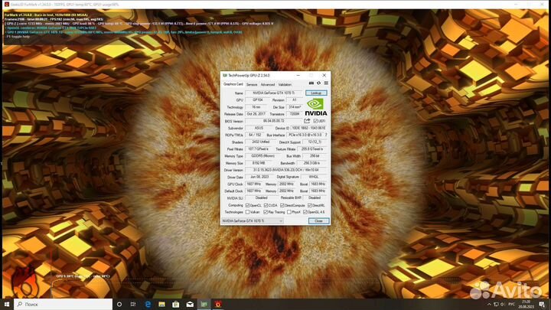Click the Release Date Oct 26, 2017 value

256,114
